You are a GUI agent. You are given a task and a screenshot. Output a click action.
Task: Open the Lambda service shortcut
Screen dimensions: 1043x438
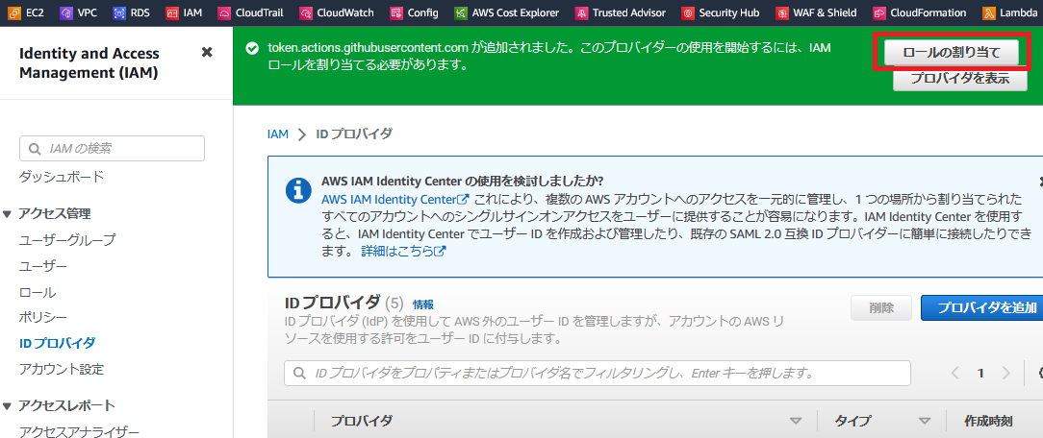click(1008, 12)
